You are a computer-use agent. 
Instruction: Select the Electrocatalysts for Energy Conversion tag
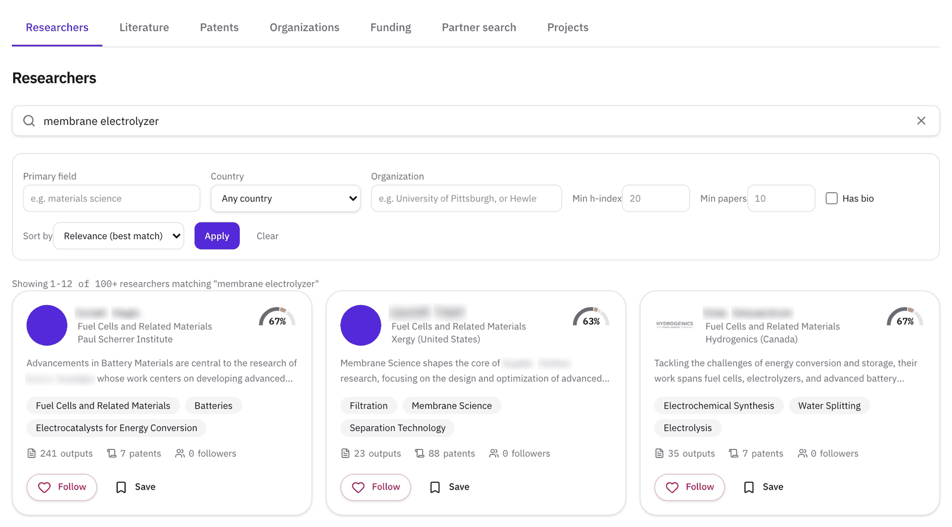coord(117,428)
